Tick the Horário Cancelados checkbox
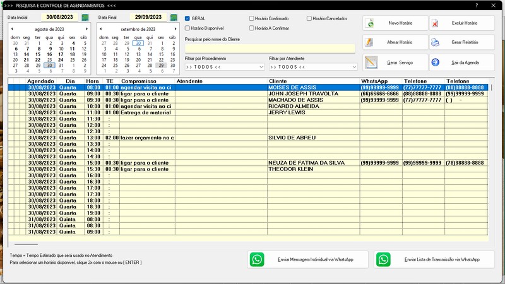Viewport: 505px width, 284px height. click(309, 19)
